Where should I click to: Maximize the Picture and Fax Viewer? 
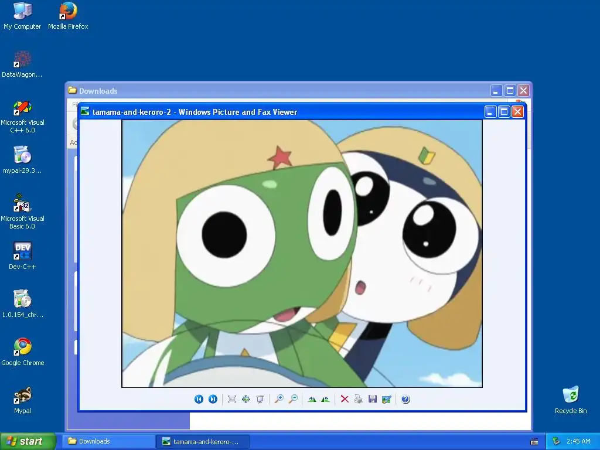pos(504,112)
